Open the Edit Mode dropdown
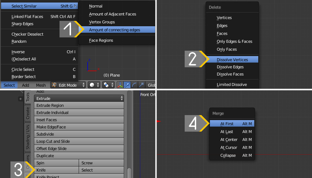This screenshot has height=178, width=312. (69, 85)
